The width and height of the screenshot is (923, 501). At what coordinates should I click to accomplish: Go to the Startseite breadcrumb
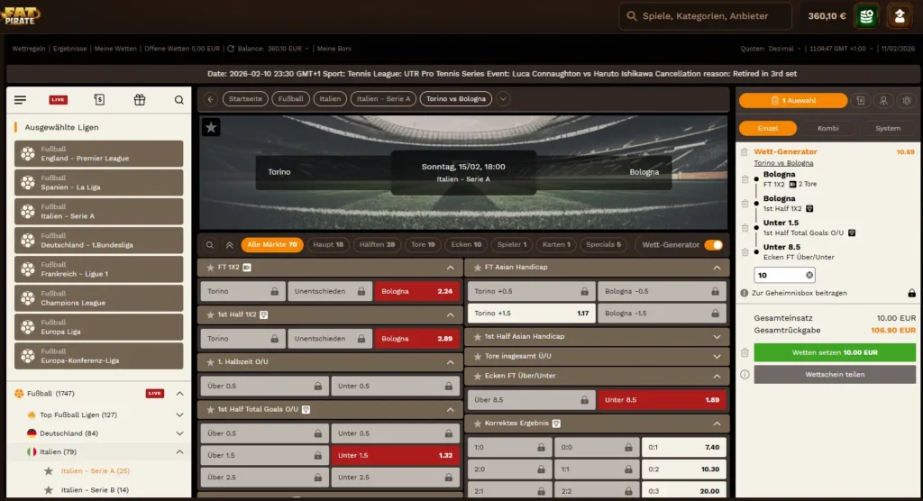(245, 99)
